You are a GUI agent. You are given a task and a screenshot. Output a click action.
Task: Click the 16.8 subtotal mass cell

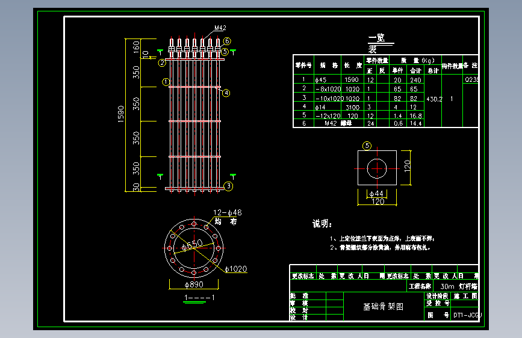click(416, 115)
